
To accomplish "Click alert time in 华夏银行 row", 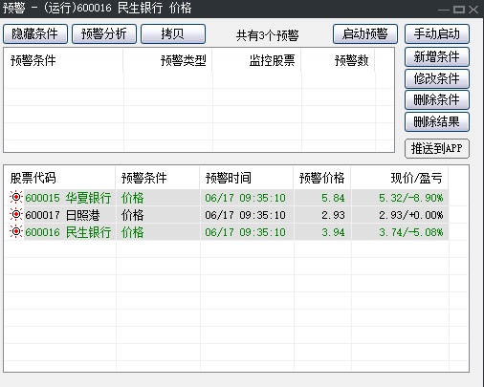I will coord(245,198).
